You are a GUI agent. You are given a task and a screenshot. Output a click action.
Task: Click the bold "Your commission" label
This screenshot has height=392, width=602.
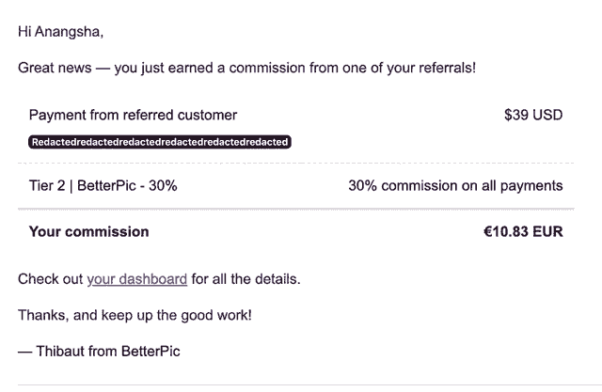pos(88,231)
